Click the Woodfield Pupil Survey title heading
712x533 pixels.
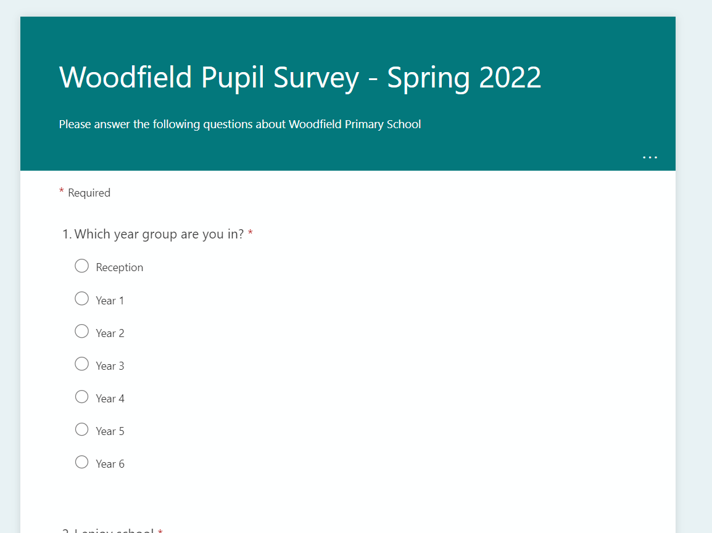point(300,78)
